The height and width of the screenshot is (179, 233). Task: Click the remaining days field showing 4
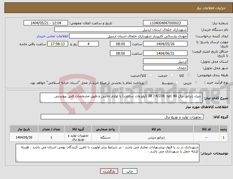[x=88, y=44]
